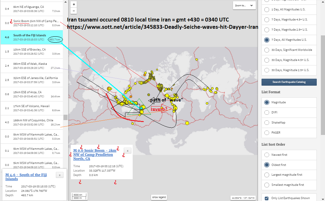Sort list by Smallest magnitude first
This screenshot has height=201, width=325.
pyautogui.click(x=289, y=185)
